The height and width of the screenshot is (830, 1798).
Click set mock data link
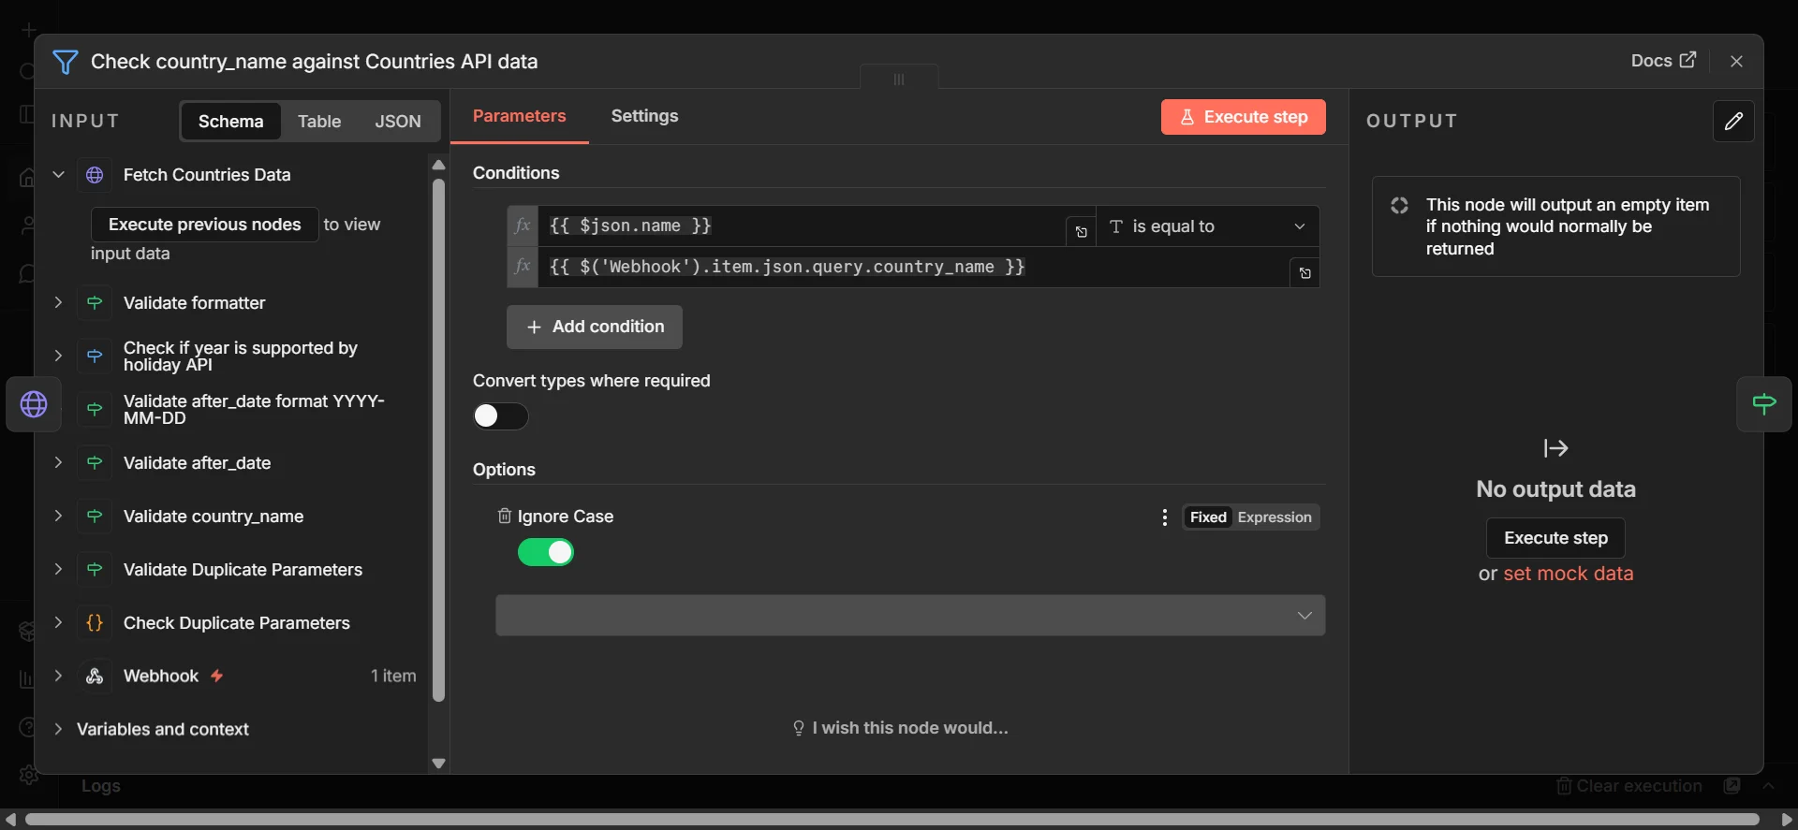[x=1568, y=574]
